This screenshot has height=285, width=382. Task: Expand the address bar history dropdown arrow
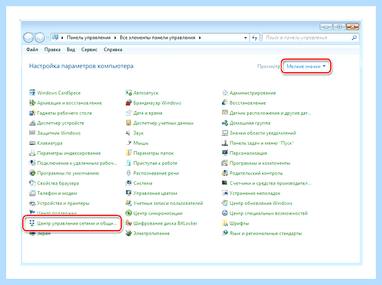coord(245,38)
